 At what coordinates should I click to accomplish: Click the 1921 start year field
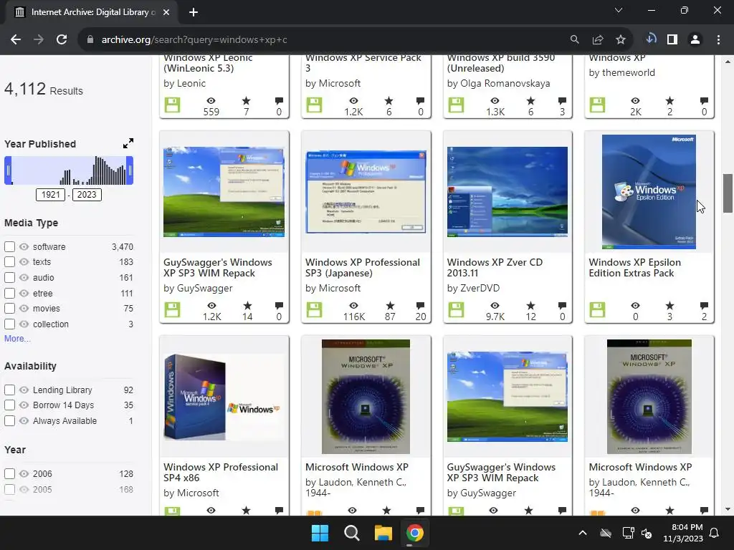pos(51,195)
